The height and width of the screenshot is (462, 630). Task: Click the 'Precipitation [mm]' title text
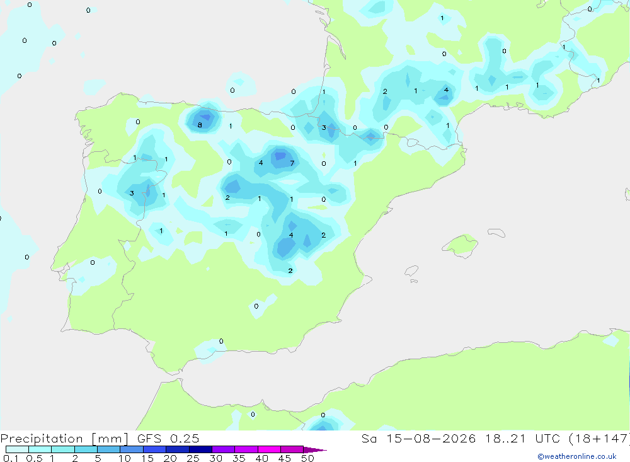click(x=64, y=439)
